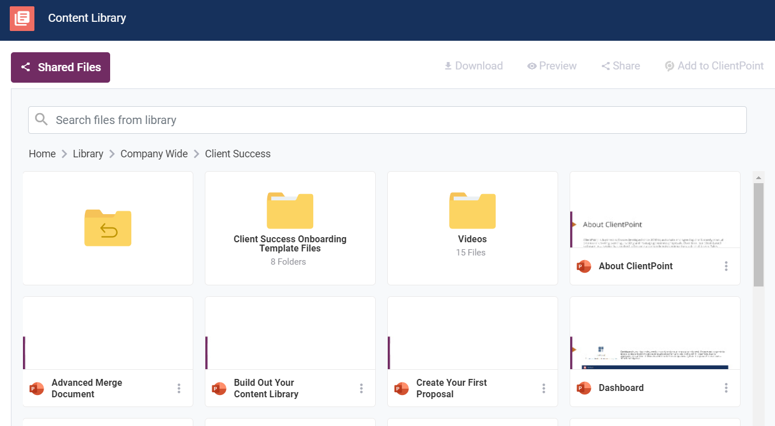This screenshot has width=775, height=426.
Task: Navigate to Company Wide breadcrumb
Action: click(x=154, y=154)
